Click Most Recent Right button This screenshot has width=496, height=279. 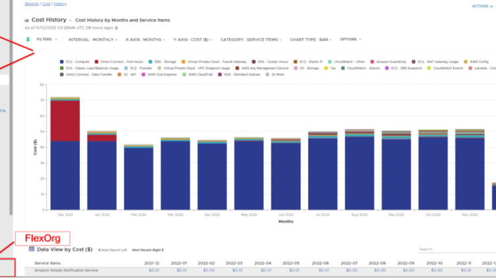click(x=148, y=250)
